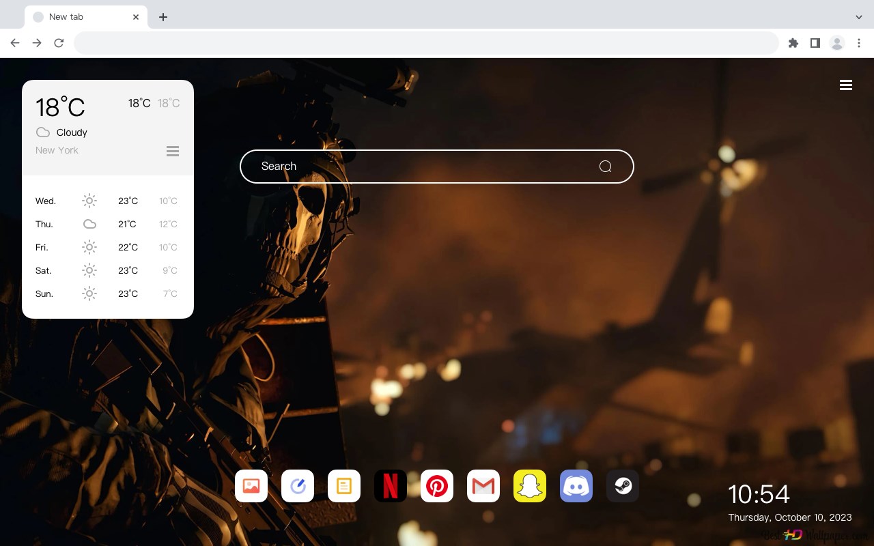Select the New tab tab
874x546 pixels.
(x=86, y=17)
